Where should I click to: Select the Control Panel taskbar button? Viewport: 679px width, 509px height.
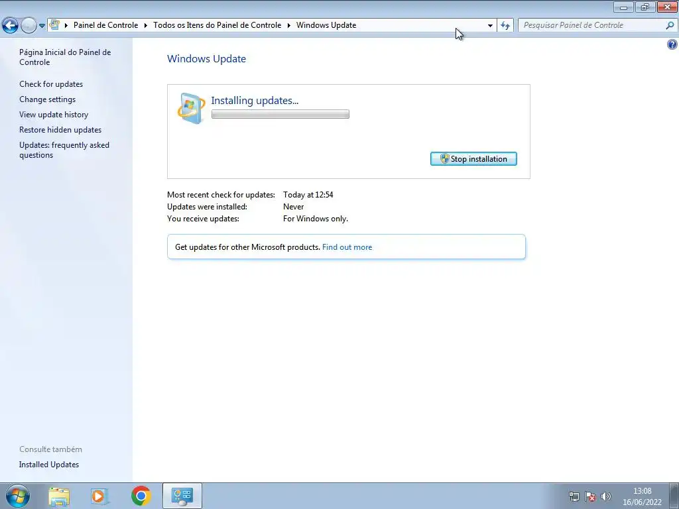tap(182, 496)
